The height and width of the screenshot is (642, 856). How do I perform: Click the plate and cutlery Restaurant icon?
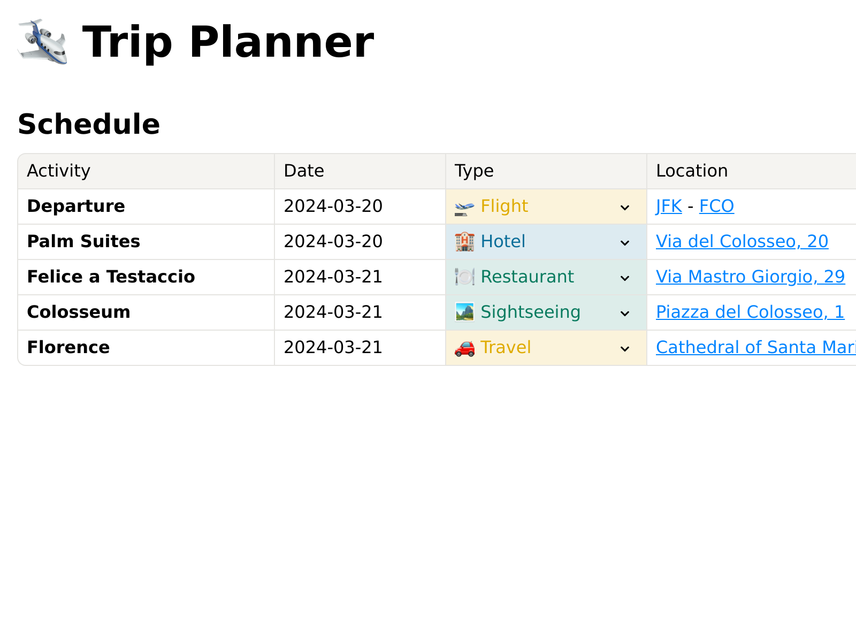point(464,277)
